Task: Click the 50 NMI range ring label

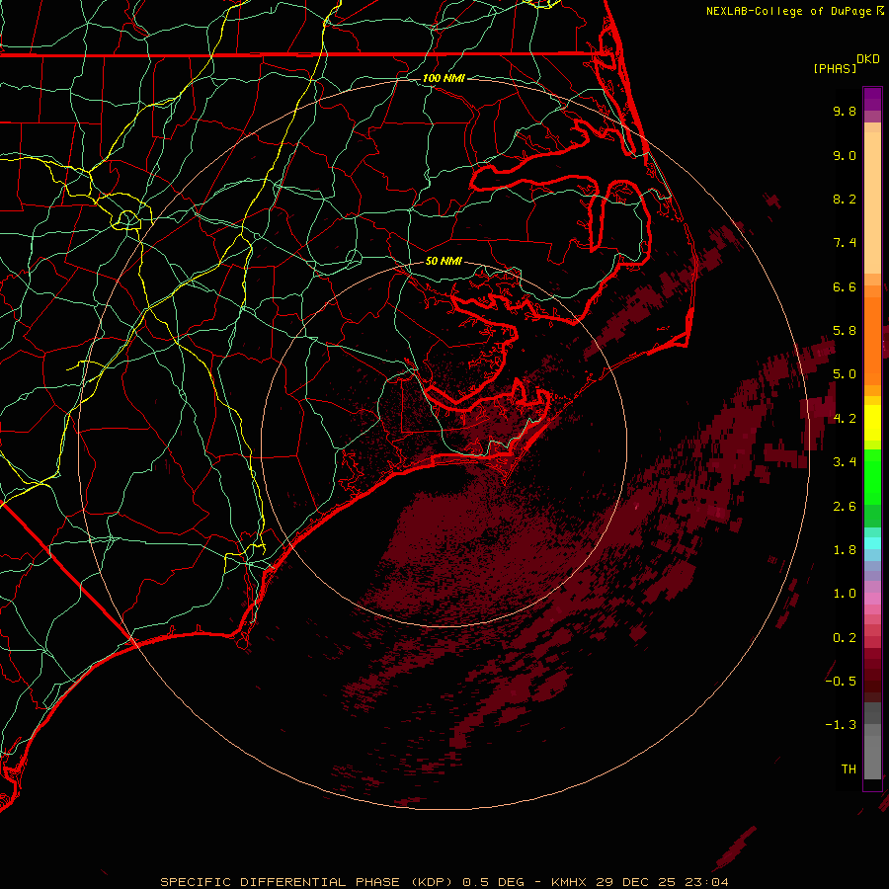Action: coord(444,261)
